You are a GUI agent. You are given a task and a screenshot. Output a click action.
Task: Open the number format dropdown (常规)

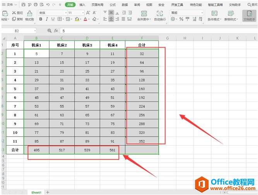pyautogui.click(x=202, y=13)
